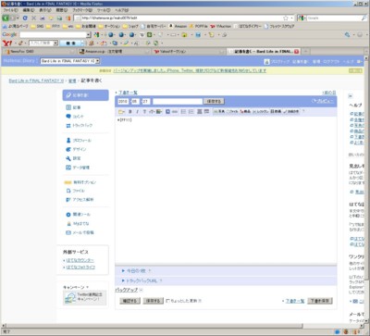
Task: Switch to the Yahoo!オークション tab
Action: 189,52
